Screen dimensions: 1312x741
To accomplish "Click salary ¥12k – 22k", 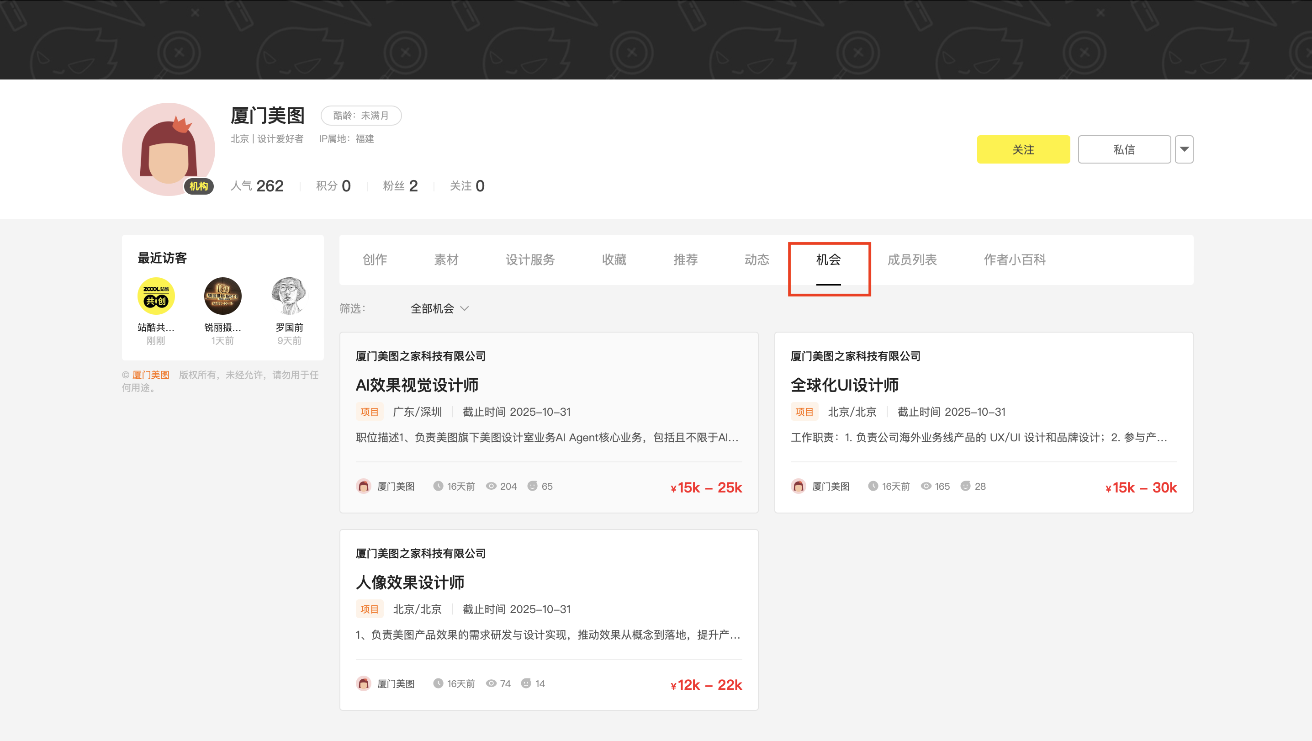I will click(x=706, y=685).
